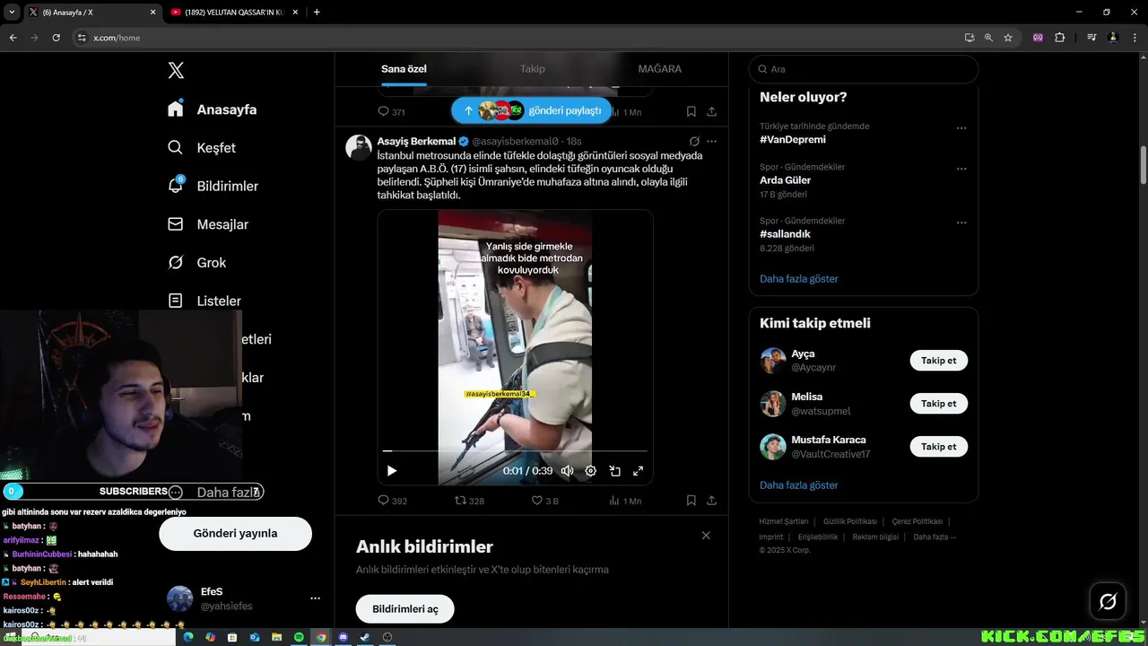The image size is (1148, 646).
Task: Open Listeler in the sidebar
Action: coord(204,301)
